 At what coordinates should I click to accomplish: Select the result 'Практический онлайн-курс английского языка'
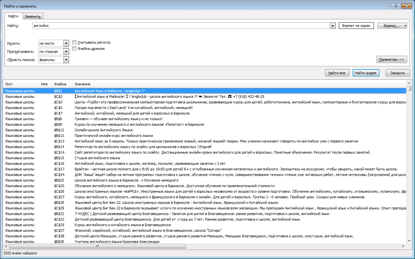tap(205, 136)
